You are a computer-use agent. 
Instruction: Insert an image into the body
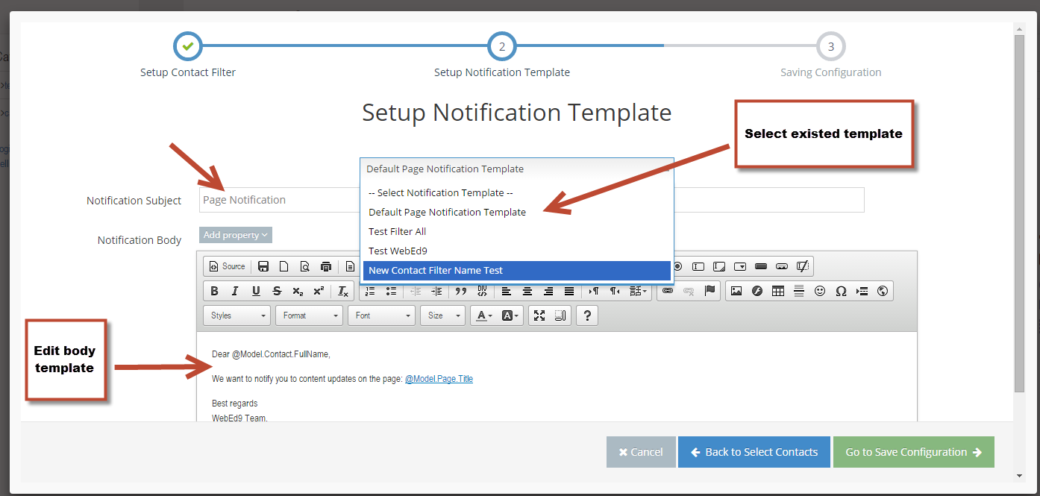(x=736, y=291)
